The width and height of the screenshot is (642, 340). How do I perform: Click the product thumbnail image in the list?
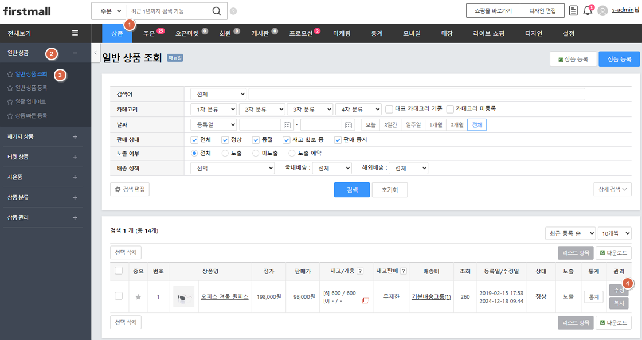pyautogui.click(x=183, y=297)
